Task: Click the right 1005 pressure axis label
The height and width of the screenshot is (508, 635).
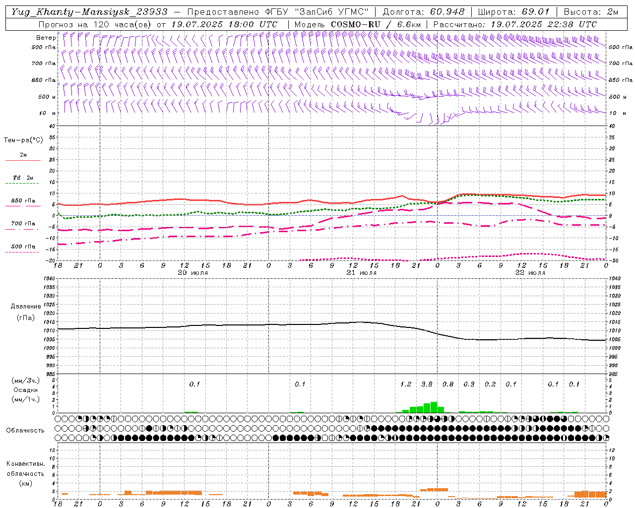Action: click(614, 339)
